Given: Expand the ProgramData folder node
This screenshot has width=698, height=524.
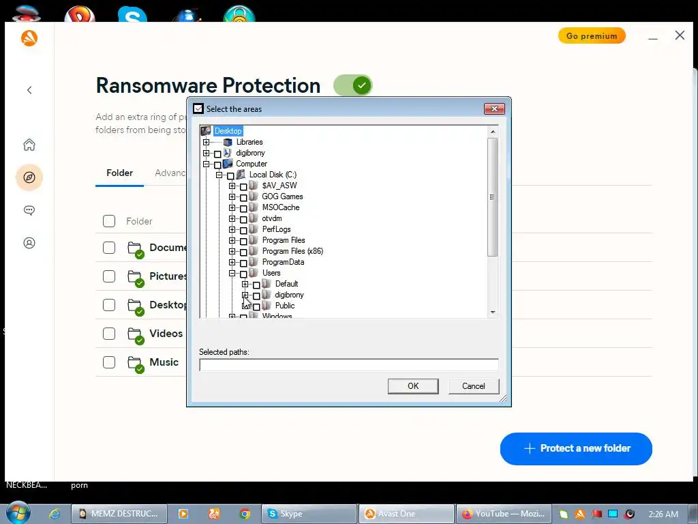Looking at the screenshot, I should pyautogui.click(x=232, y=262).
